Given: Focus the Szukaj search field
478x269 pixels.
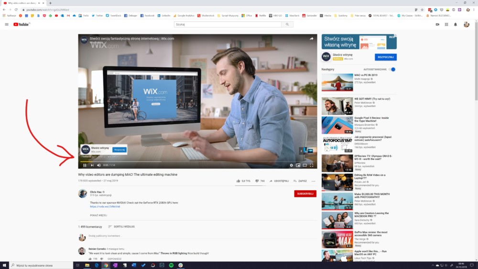Looking at the screenshot, I should click(228, 24).
